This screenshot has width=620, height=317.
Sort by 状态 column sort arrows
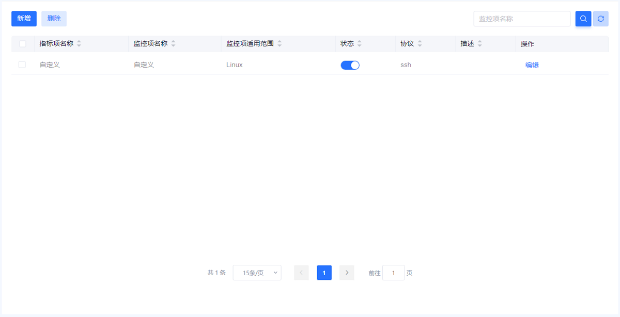pos(360,44)
